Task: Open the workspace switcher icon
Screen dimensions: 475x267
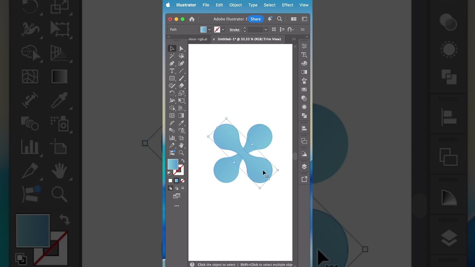Action: pyautogui.click(x=305, y=19)
